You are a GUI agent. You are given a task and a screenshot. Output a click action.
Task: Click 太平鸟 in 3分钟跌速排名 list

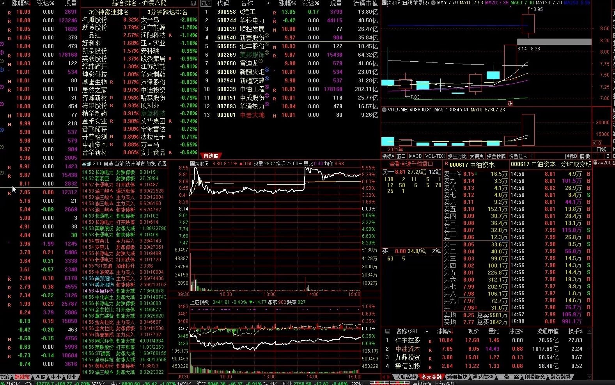click(150, 20)
